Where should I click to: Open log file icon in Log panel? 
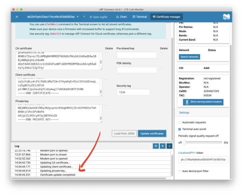coord(155,146)
